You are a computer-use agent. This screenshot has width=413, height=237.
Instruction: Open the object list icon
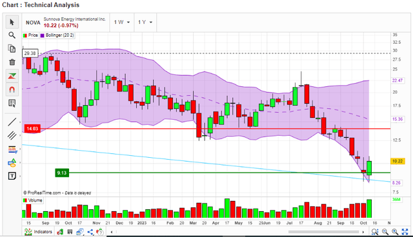(12, 103)
